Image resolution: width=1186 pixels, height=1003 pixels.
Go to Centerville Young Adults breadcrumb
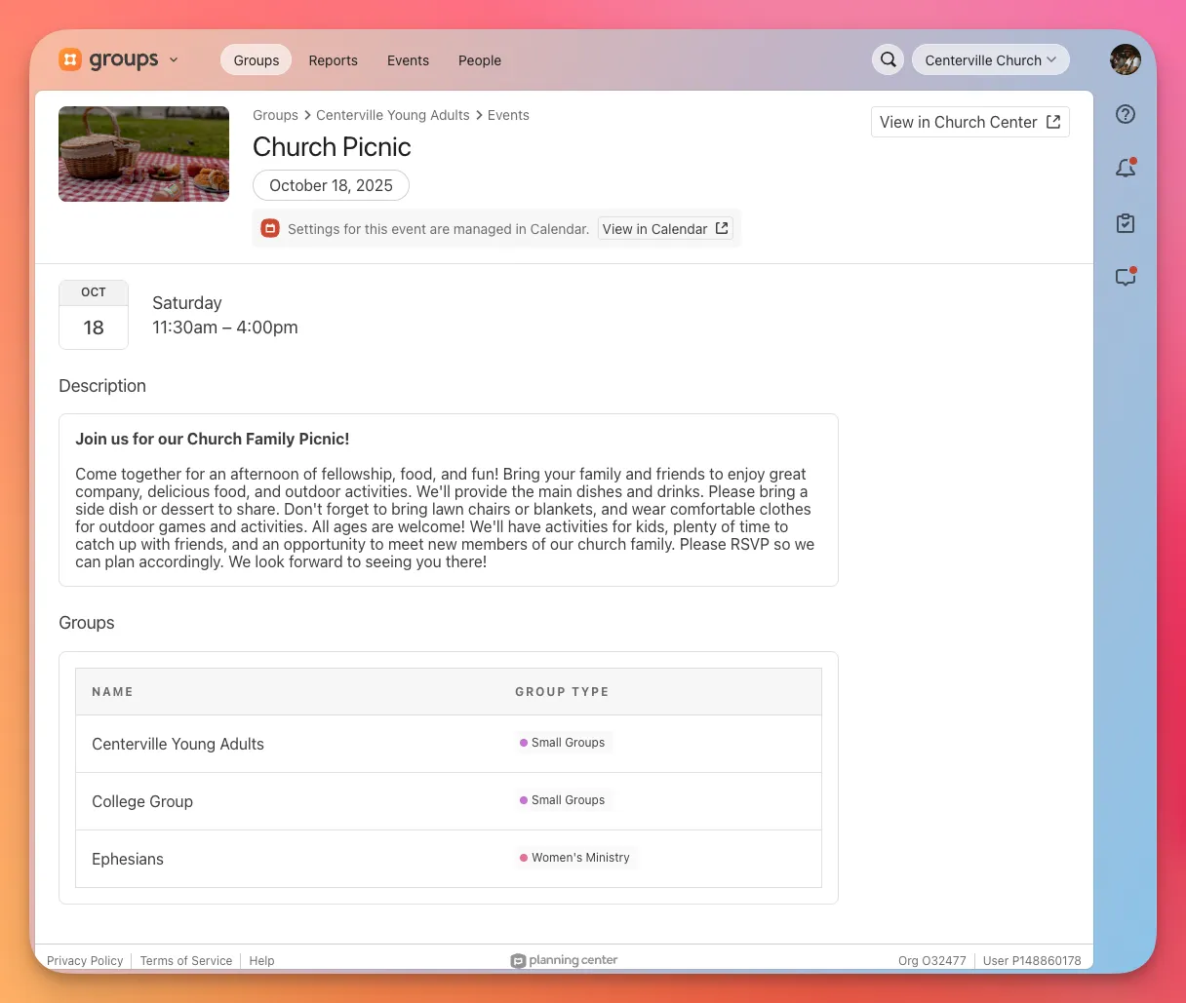(x=393, y=115)
